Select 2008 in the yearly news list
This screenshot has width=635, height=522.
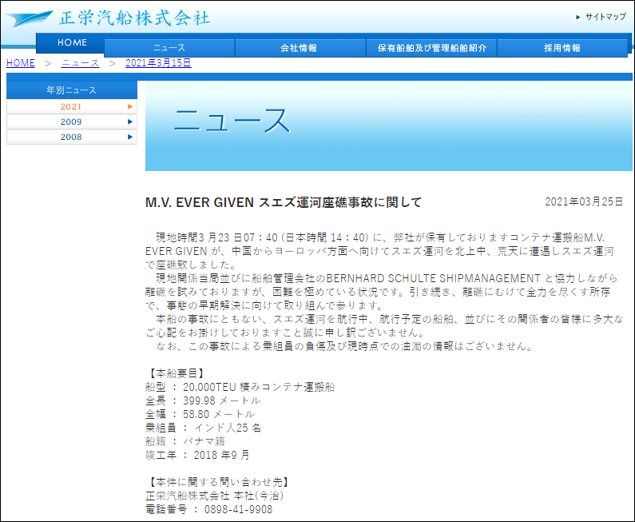72,137
